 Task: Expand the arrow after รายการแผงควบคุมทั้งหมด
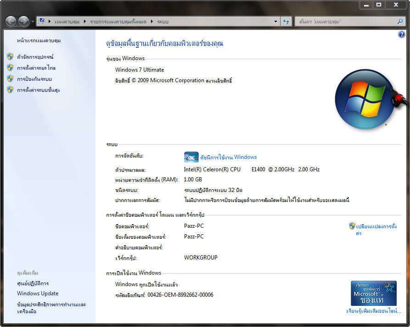(x=152, y=22)
